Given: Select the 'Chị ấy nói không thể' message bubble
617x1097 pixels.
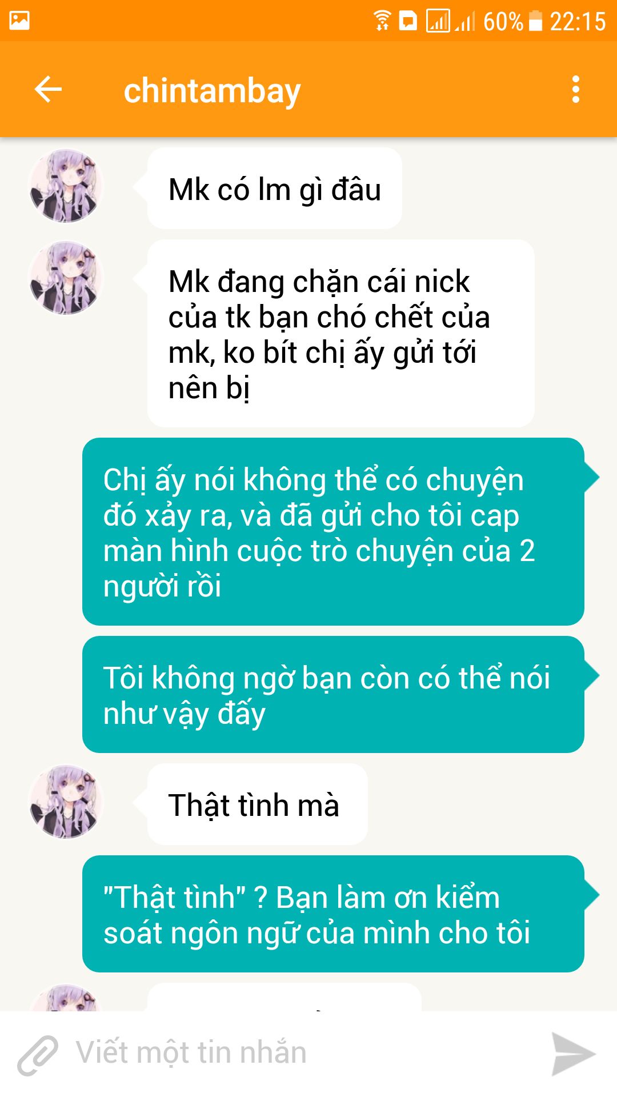Looking at the screenshot, I should point(333,532).
